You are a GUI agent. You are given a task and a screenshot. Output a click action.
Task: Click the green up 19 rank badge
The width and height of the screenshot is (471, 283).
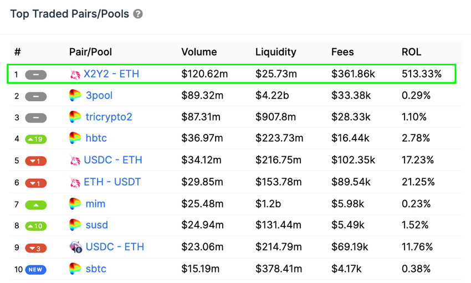pyautogui.click(x=35, y=139)
